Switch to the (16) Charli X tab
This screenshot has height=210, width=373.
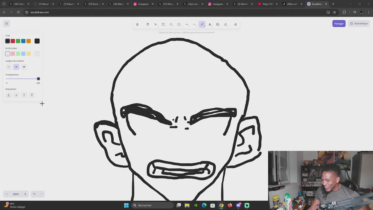(x=19, y=4)
